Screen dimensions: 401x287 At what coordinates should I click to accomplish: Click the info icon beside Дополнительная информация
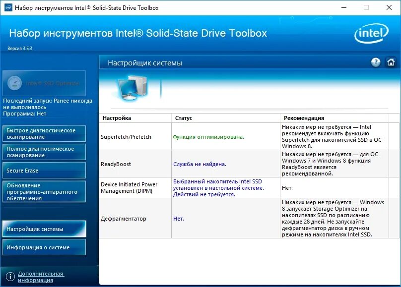click(x=10, y=277)
